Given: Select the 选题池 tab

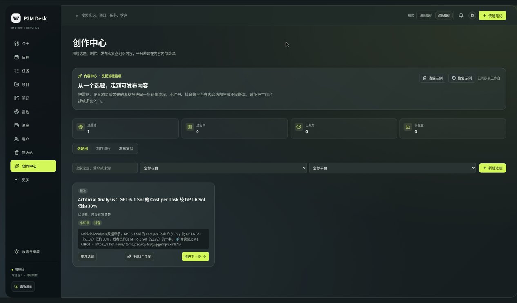Looking at the screenshot, I should (x=82, y=149).
